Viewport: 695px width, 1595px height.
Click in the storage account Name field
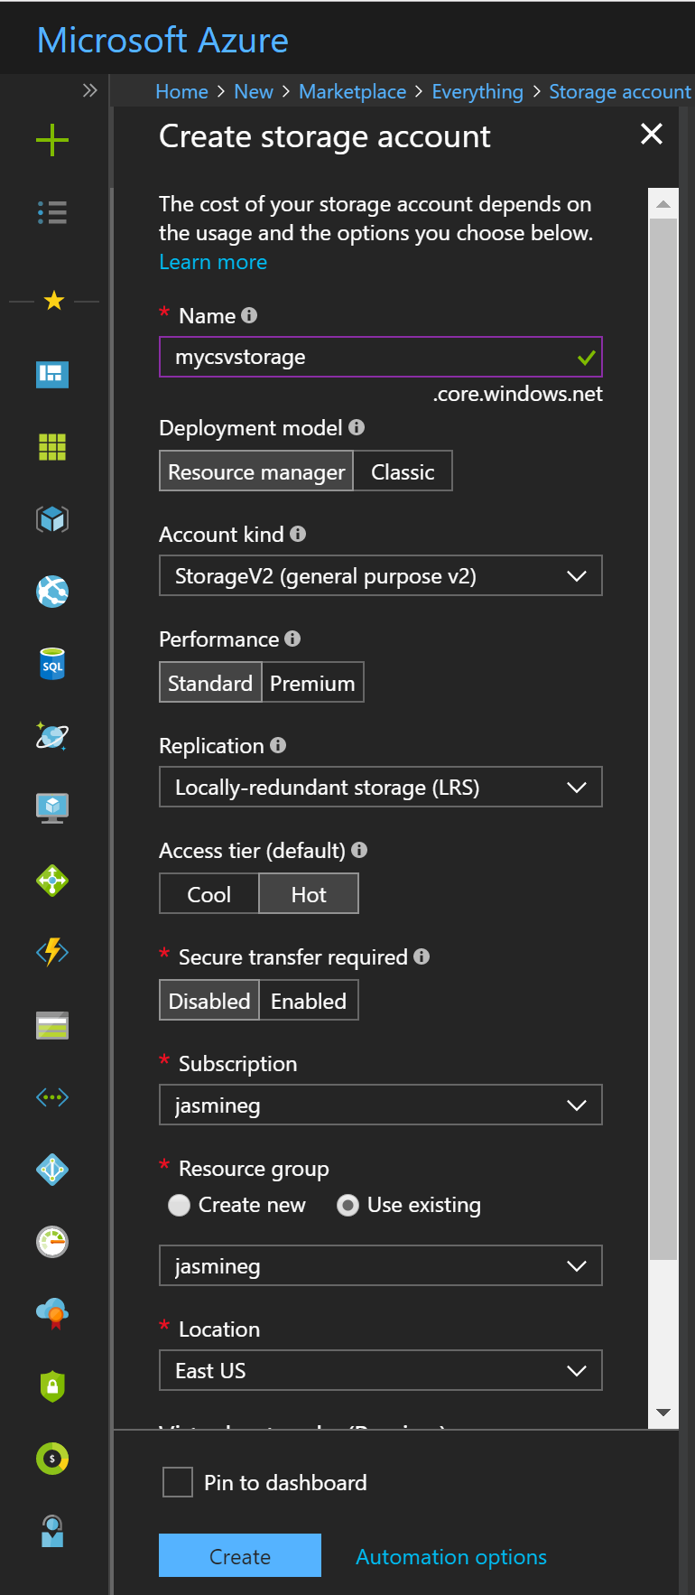coord(381,357)
